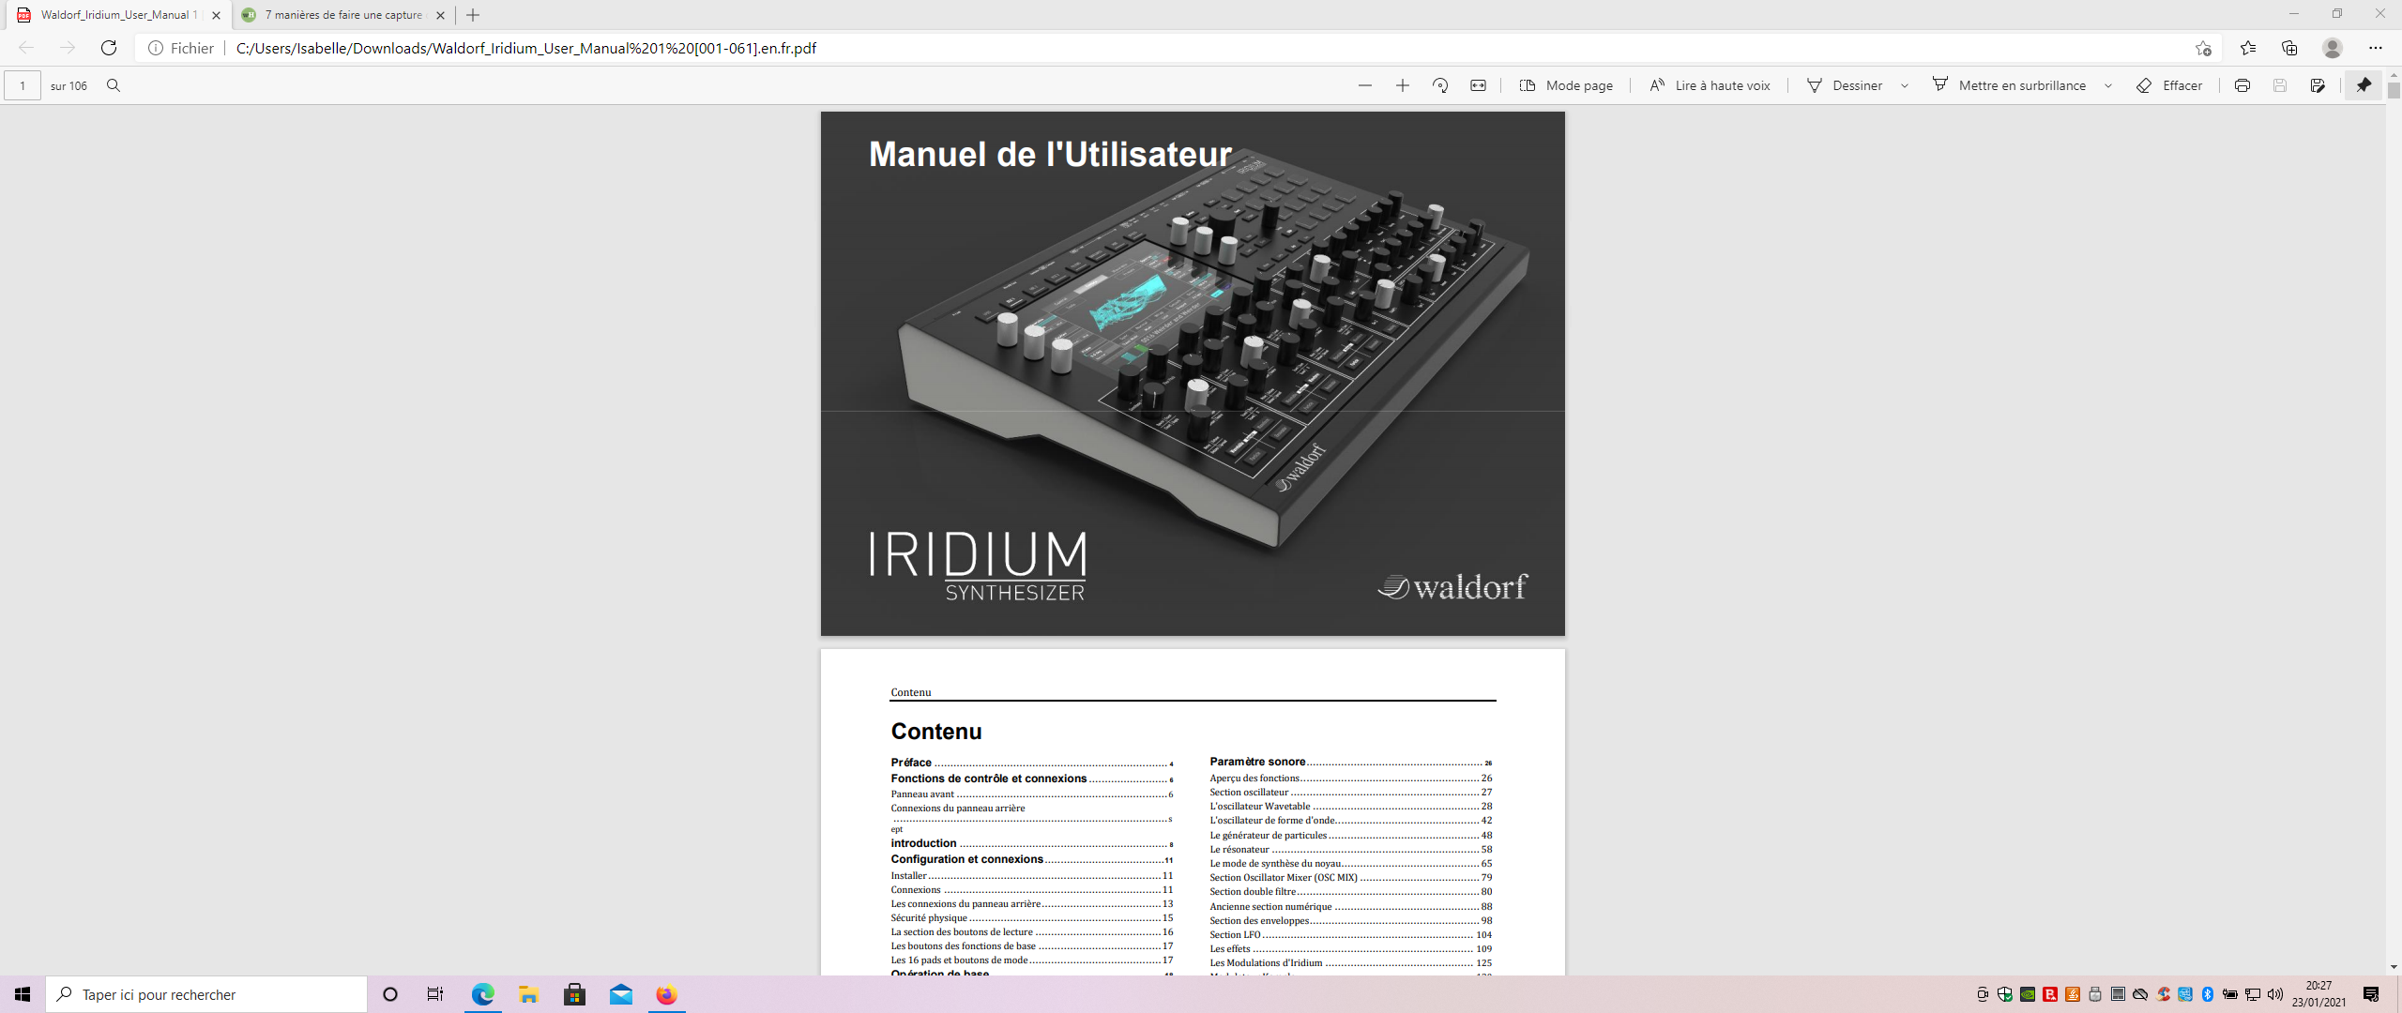Zoom out the PDF with minus icon
This screenshot has height=1013, width=2402.
(x=1365, y=85)
